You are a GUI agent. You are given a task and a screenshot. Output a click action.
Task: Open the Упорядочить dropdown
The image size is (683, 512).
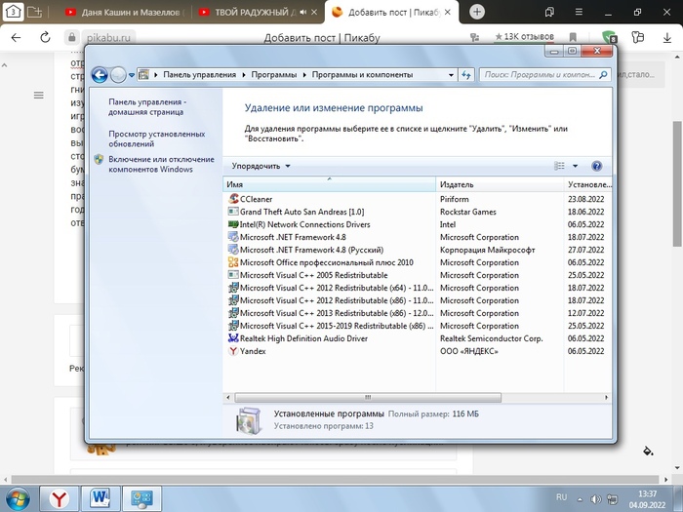pyautogui.click(x=261, y=166)
